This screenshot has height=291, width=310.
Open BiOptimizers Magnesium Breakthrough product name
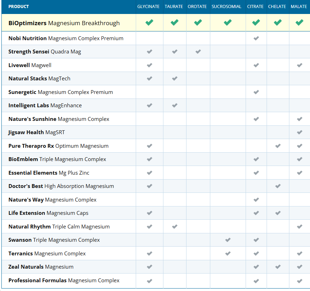(x=64, y=23)
